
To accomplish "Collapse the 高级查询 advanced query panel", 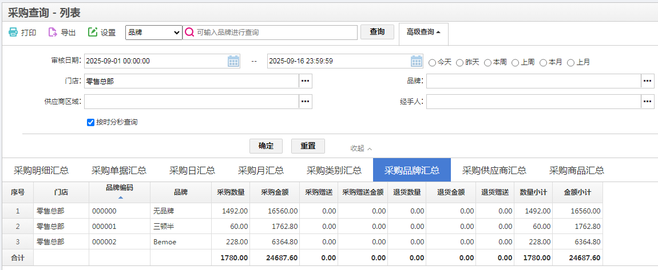I will click(423, 32).
